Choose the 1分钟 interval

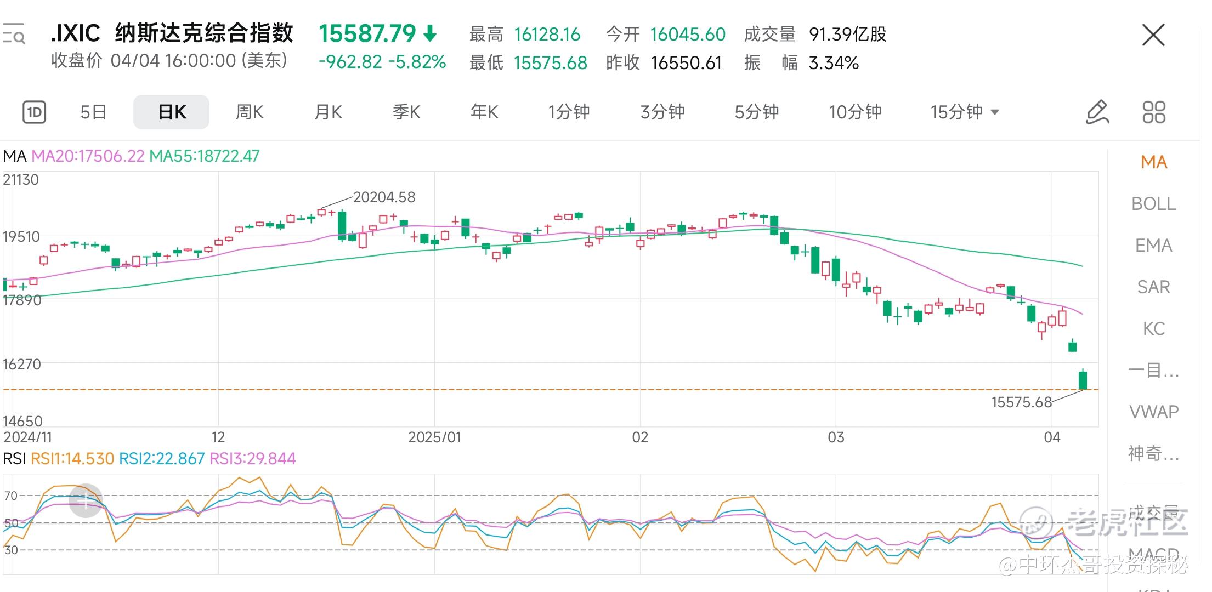[x=569, y=112]
